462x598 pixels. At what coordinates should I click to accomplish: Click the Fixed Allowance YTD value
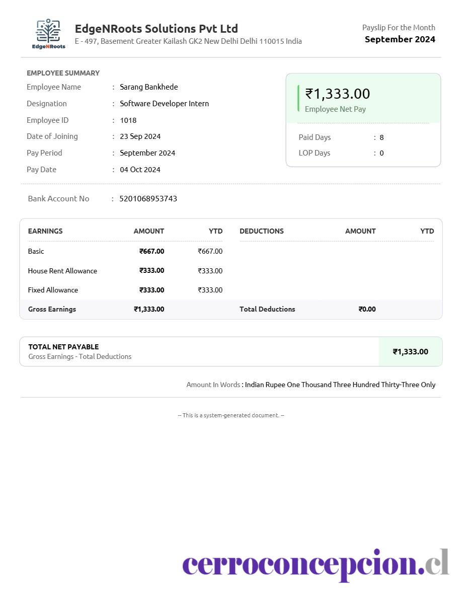[210, 290]
